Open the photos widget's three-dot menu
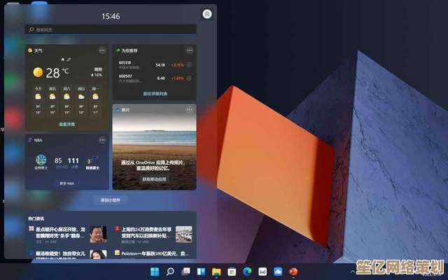This screenshot has height=280, width=448. pos(189,110)
